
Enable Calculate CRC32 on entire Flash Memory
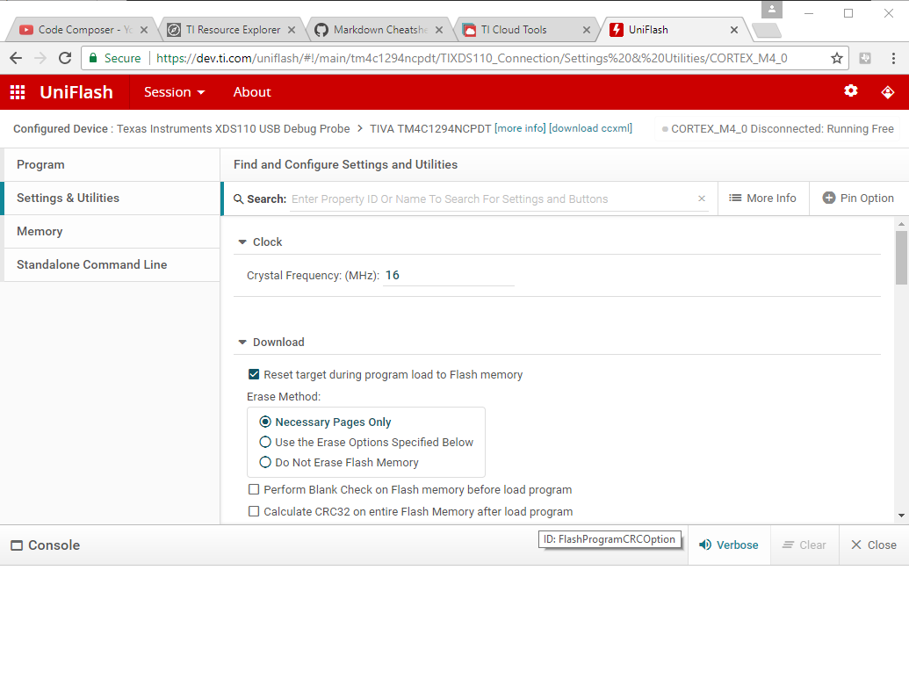(253, 511)
